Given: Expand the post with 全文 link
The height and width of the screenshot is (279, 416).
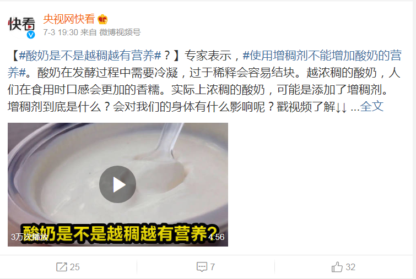Looking at the screenshot, I should [x=372, y=106].
